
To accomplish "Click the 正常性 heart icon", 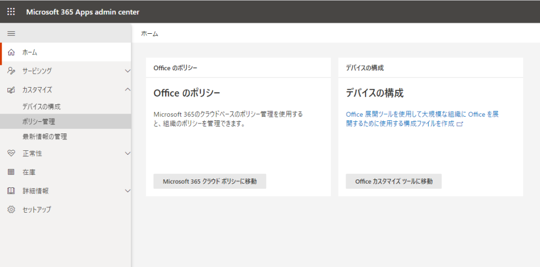I will point(11,154).
